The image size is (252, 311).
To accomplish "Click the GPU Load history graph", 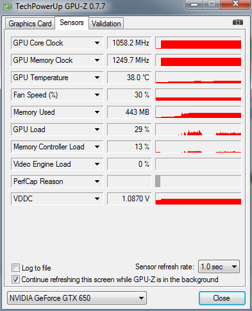I will tap(198, 130).
